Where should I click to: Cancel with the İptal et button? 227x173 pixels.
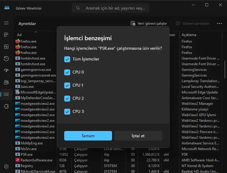[x=138, y=136]
